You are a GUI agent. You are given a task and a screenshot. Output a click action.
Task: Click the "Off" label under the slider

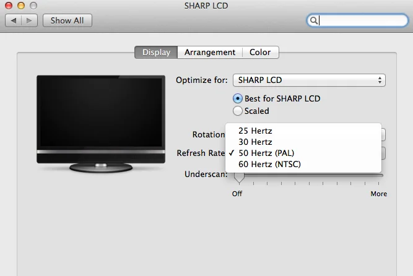[x=237, y=194]
